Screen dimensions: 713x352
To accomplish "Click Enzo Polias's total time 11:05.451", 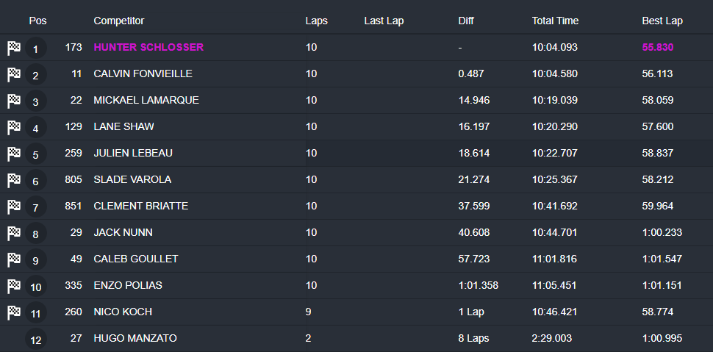I will 554,285.
